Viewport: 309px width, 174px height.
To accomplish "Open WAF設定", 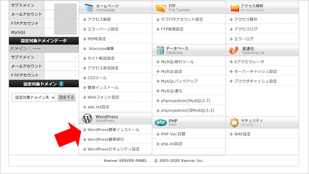I will [242, 134].
